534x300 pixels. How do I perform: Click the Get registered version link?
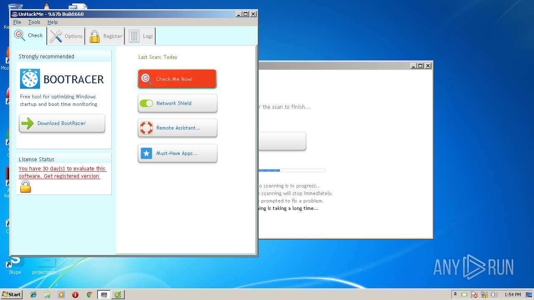coord(71,176)
